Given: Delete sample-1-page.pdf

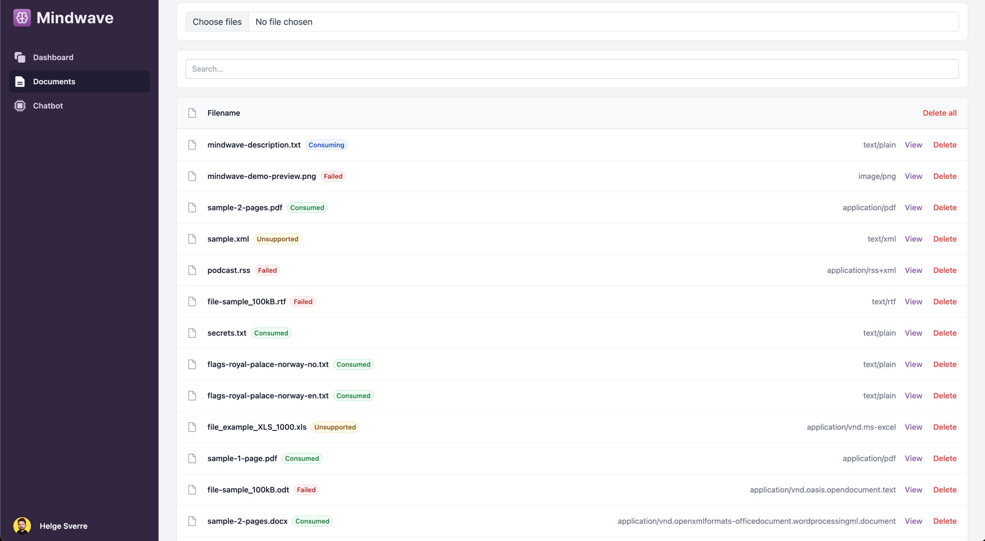Looking at the screenshot, I should (945, 458).
